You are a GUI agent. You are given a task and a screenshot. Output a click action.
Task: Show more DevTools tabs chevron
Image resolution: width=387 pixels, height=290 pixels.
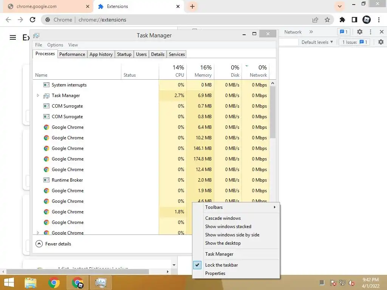pyautogui.click(x=311, y=32)
